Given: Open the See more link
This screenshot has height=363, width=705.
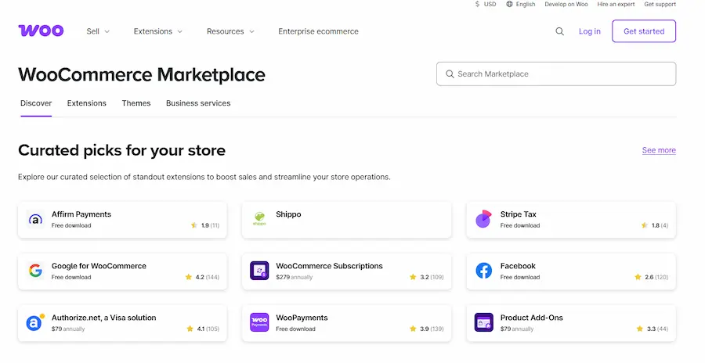Looking at the screenshot, I should tap(659, 150).
